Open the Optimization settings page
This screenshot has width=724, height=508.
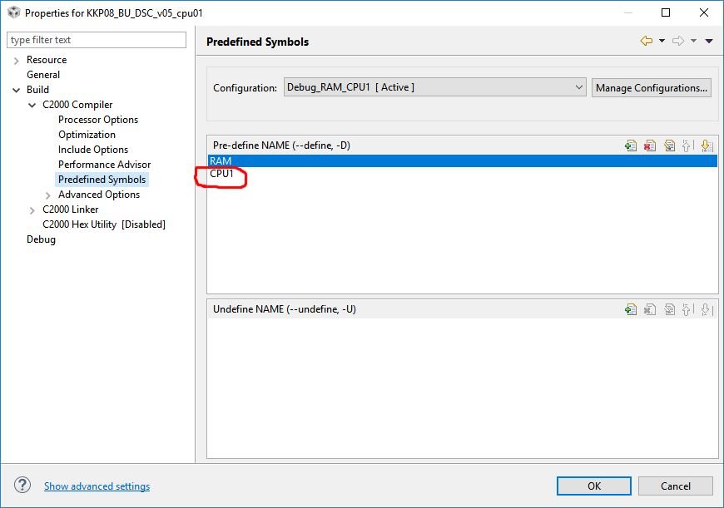click(x=87, y=135)
